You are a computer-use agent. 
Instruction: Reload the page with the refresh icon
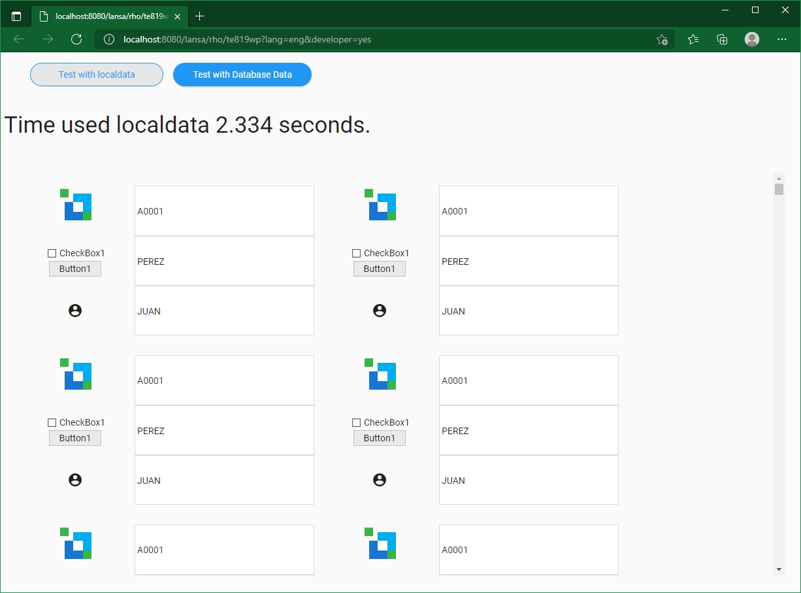[x=76, y=39]
